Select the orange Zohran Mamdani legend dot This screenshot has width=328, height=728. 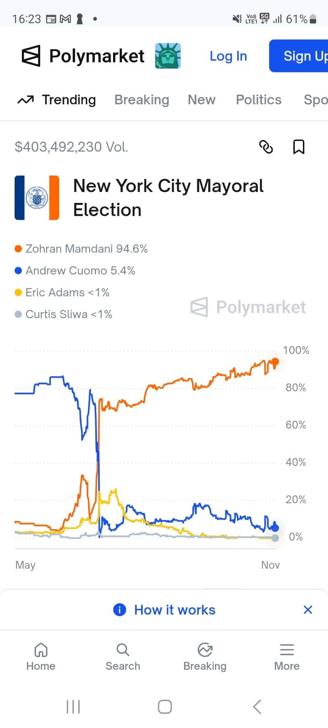pyautogui.click(x=18, y=249)
